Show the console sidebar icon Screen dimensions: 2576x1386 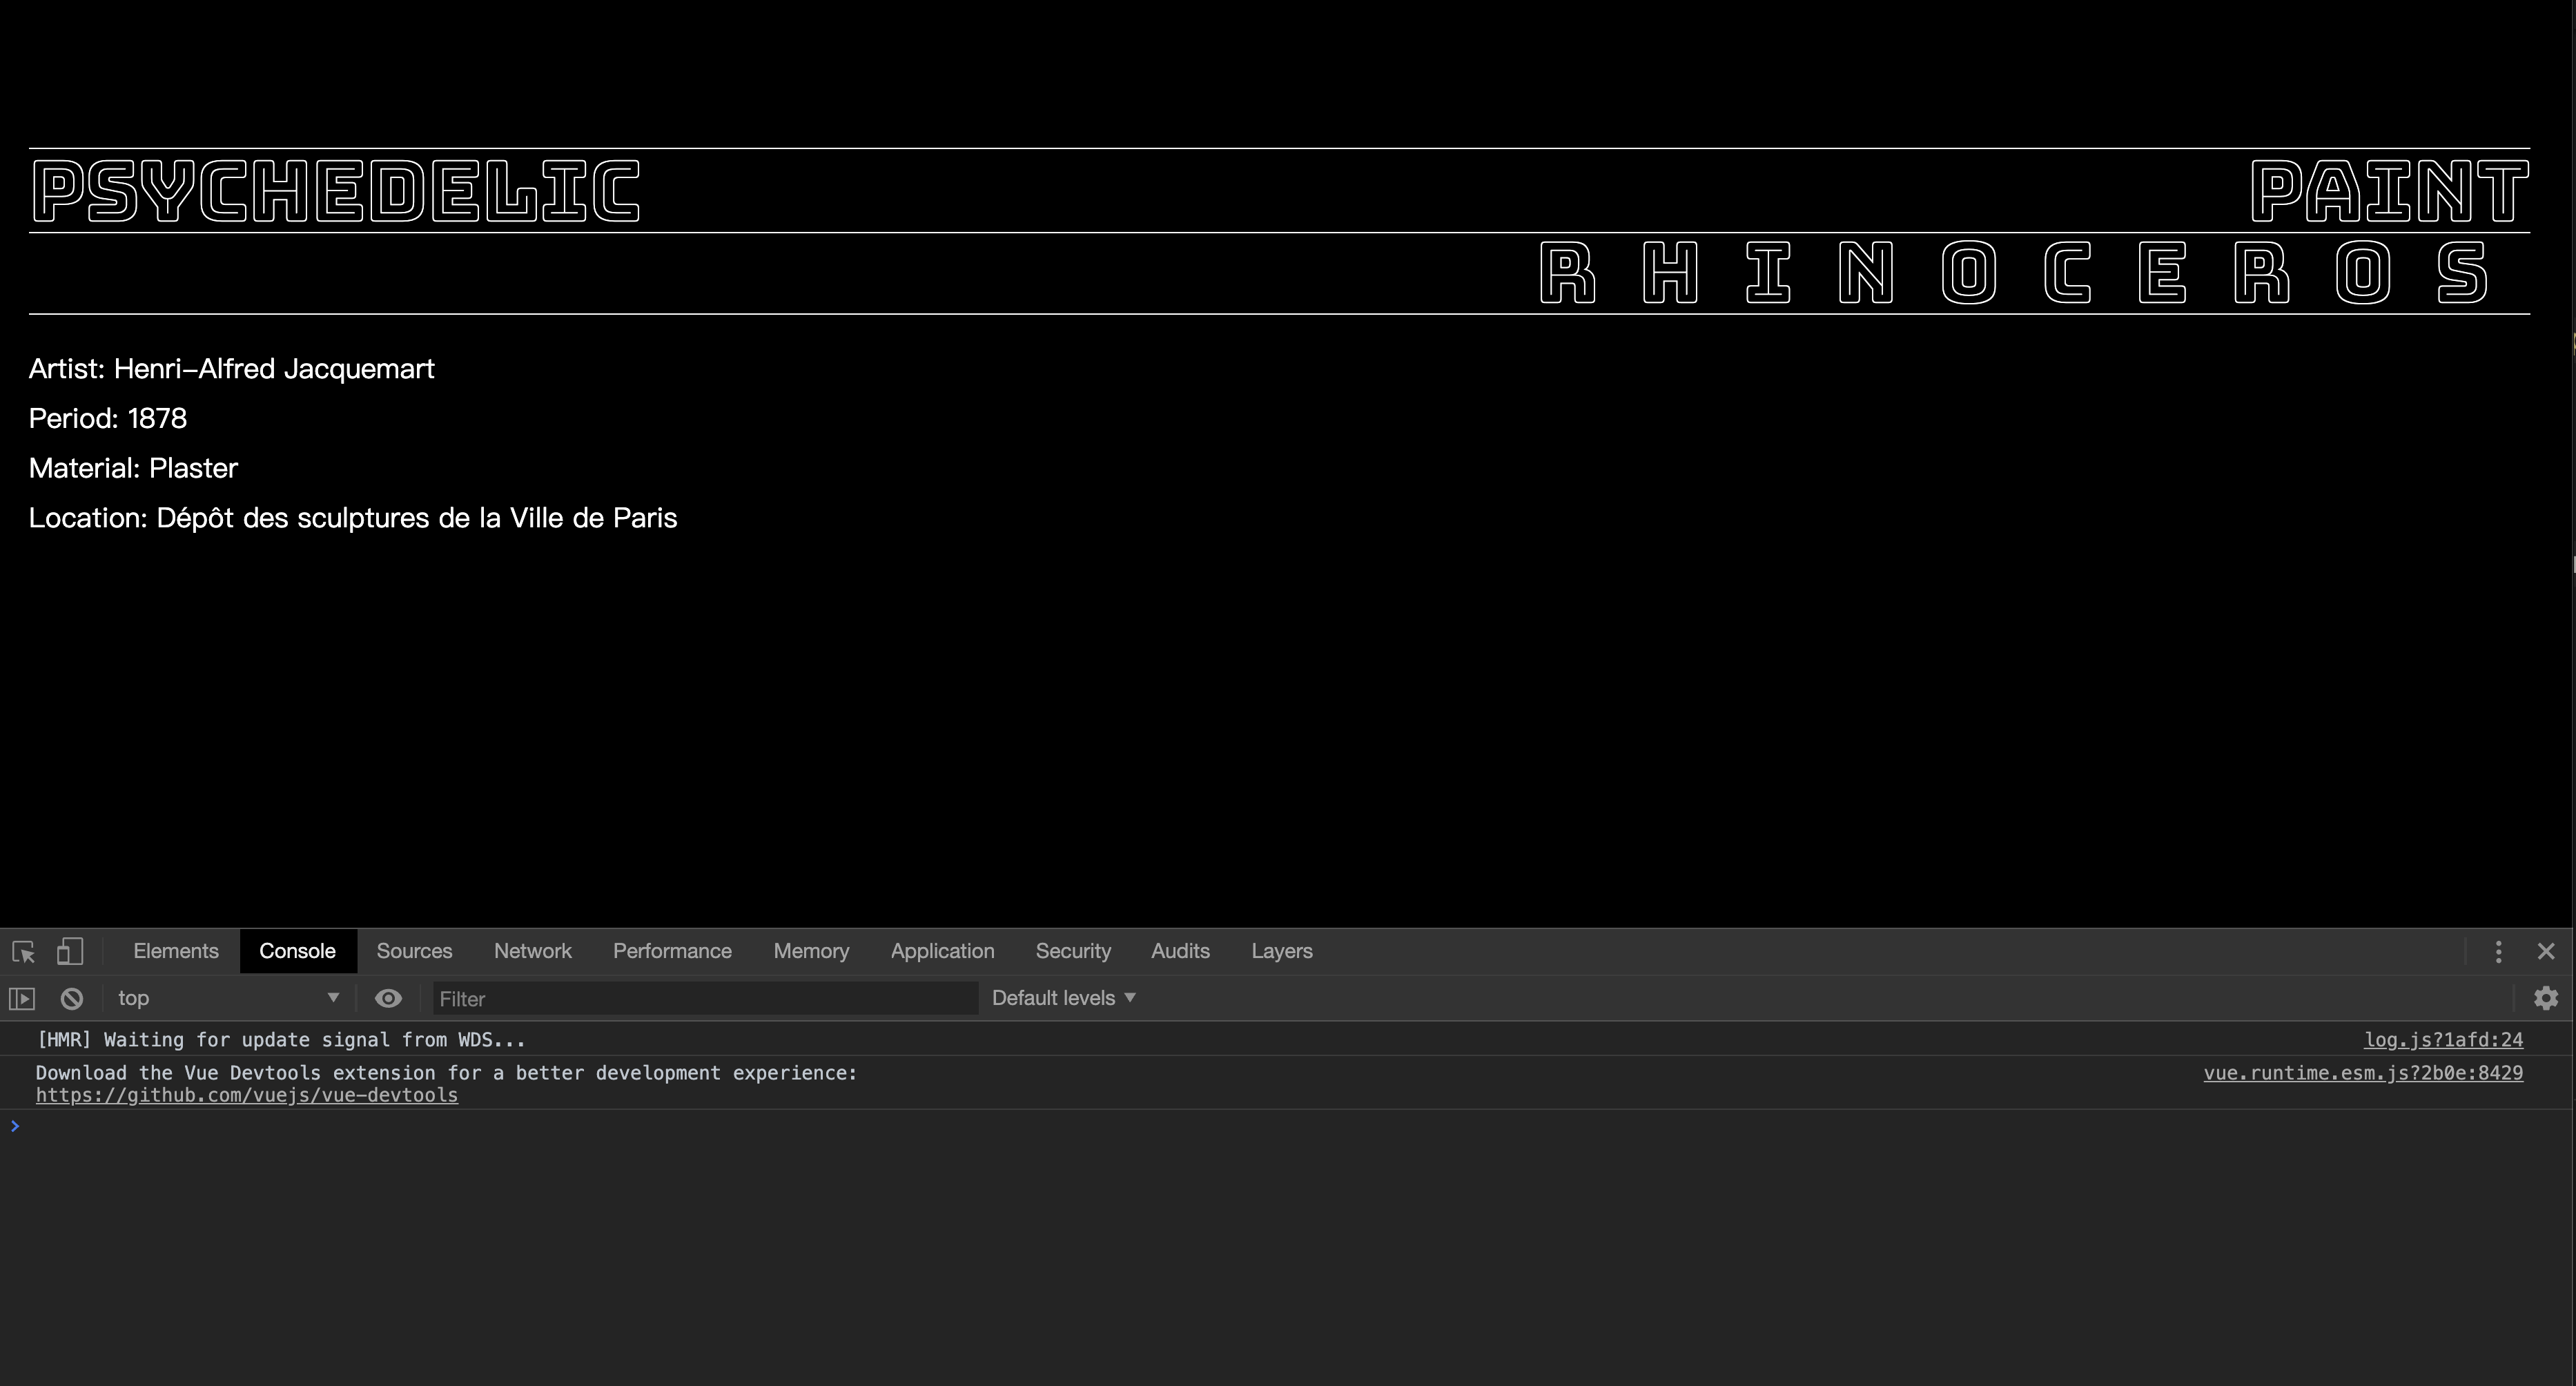point(22,998)
